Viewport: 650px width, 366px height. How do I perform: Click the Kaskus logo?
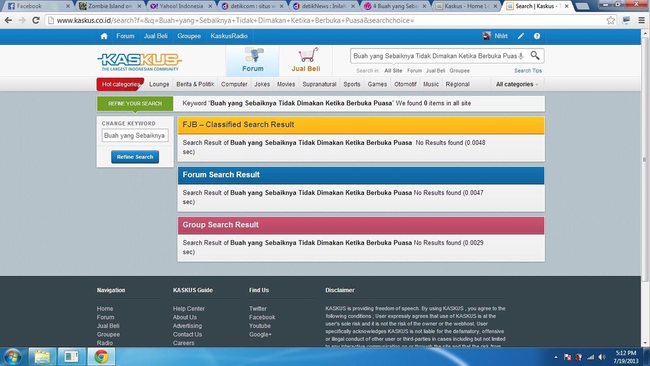[139, 62]
